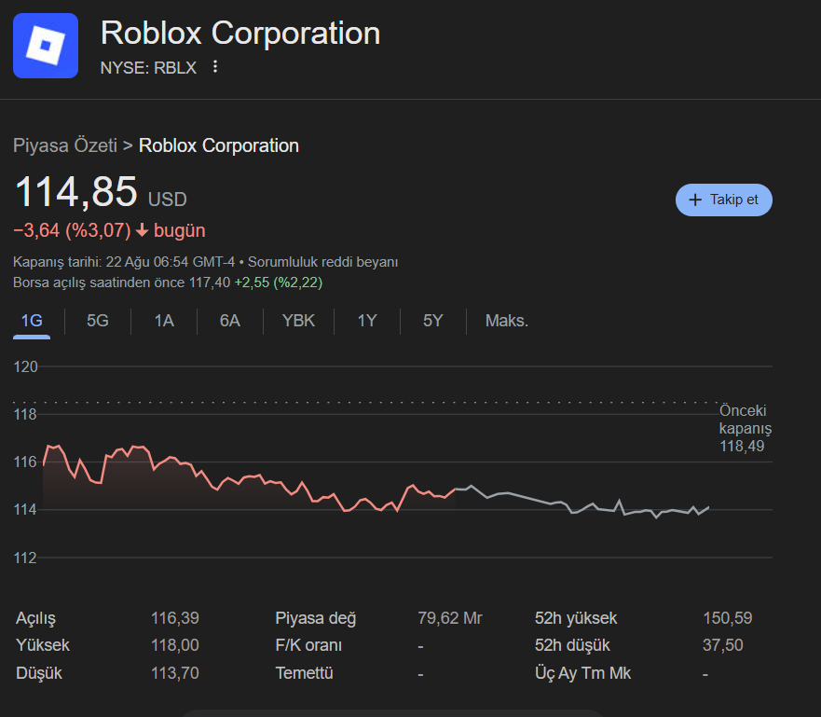Click the Üç Ay Tm Mk label

pos(582,673)
